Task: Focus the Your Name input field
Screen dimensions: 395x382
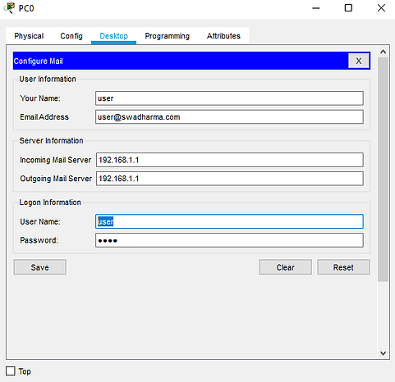Action: click(229, 98)
